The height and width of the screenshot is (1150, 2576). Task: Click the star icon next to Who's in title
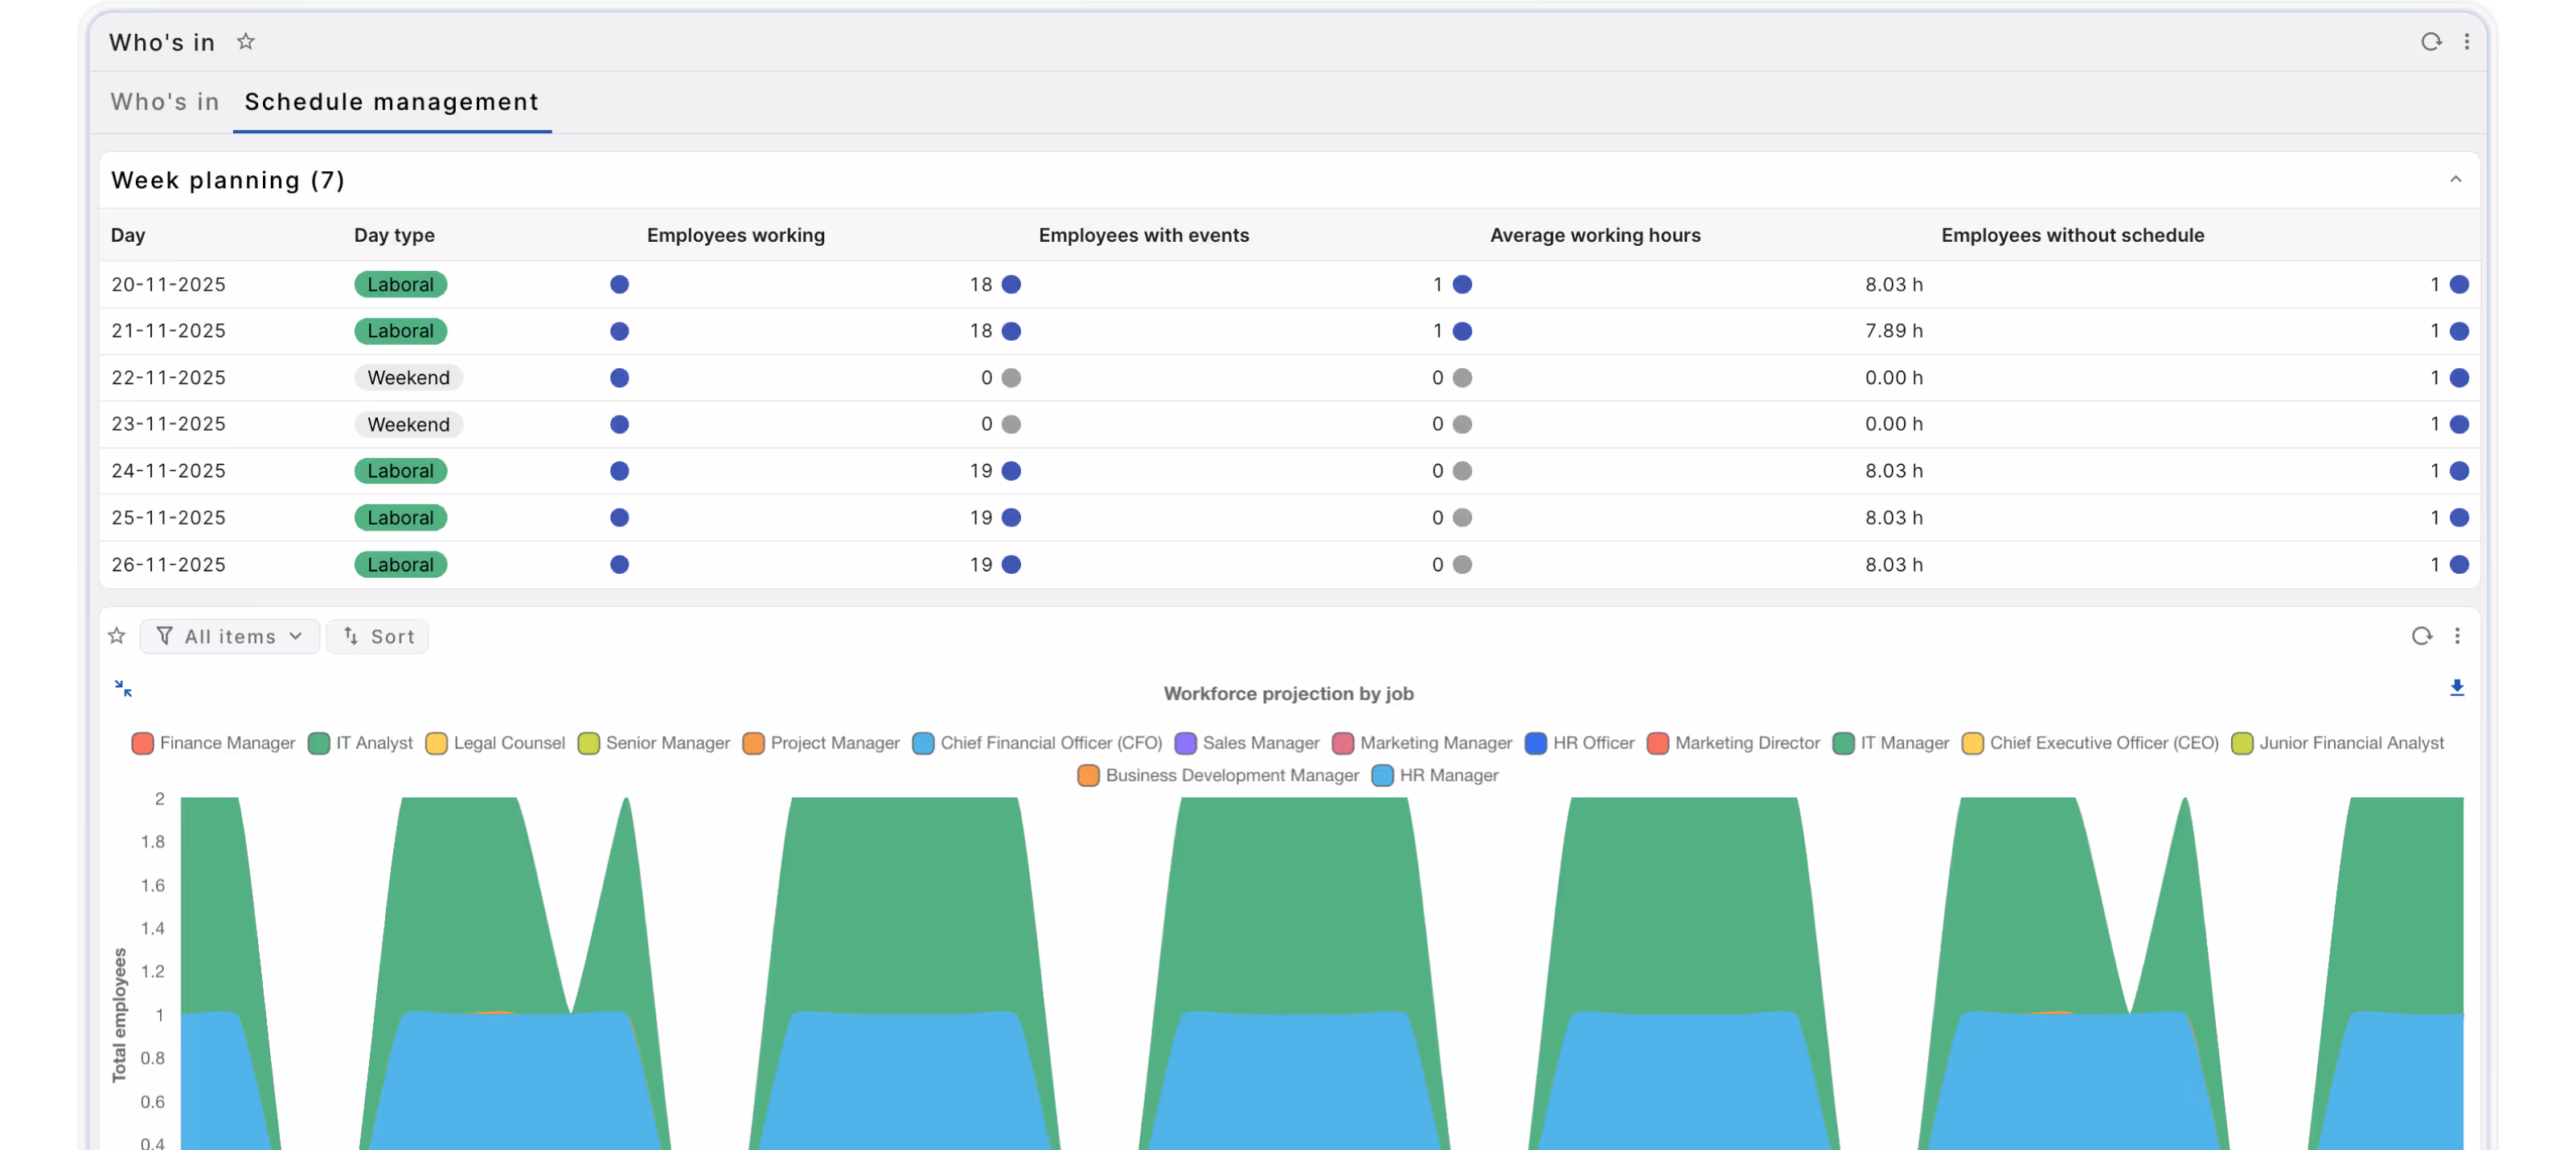pos(245,42)
